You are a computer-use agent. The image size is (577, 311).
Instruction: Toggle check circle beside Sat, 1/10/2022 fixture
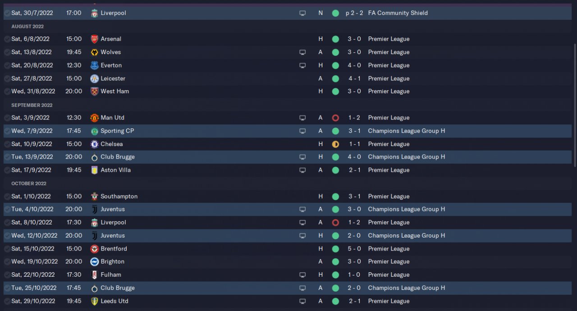coord(7,197)
